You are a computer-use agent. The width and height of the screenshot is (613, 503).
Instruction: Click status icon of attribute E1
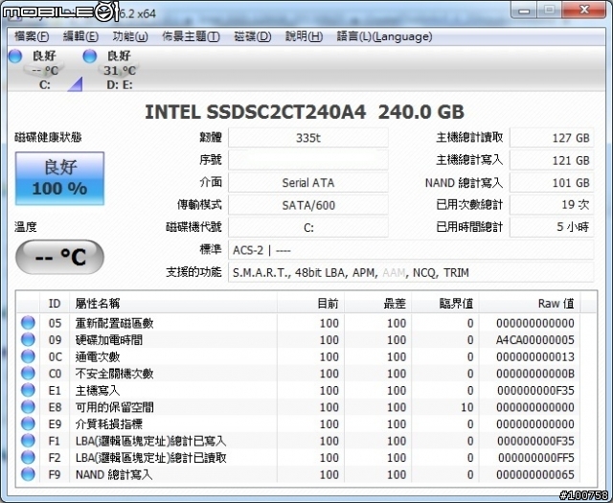[x=28, y=390]
